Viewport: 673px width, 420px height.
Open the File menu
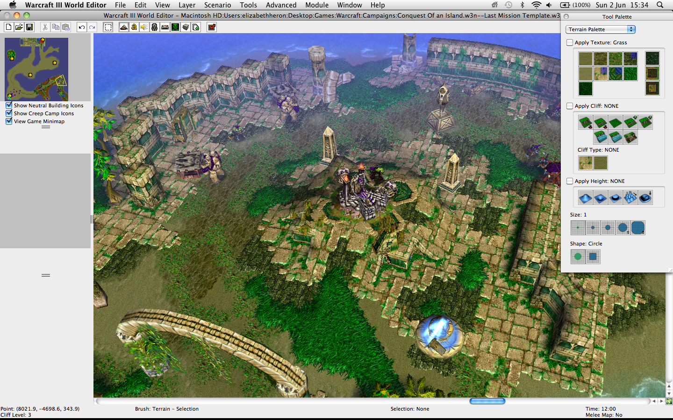(x=121, y=5)
